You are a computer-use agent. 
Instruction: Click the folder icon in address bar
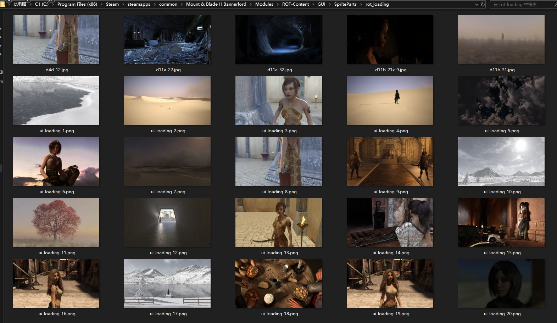pyautogui.click(x=2, y=4)
